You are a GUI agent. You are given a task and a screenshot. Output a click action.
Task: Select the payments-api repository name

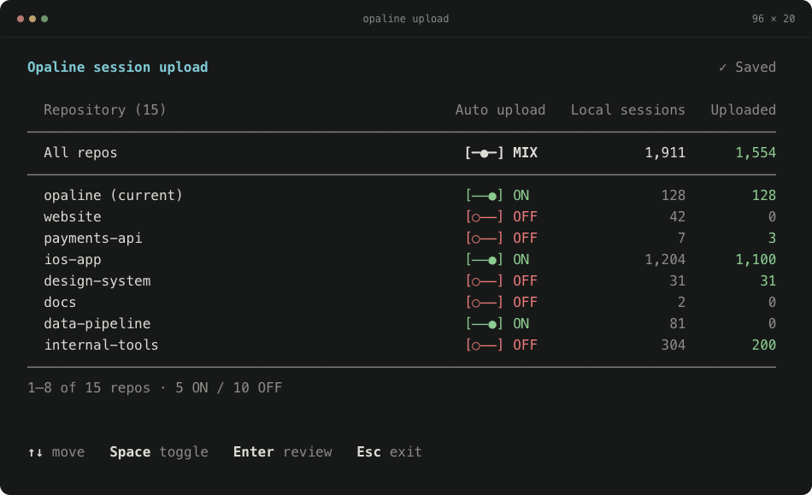pos(92,239)
